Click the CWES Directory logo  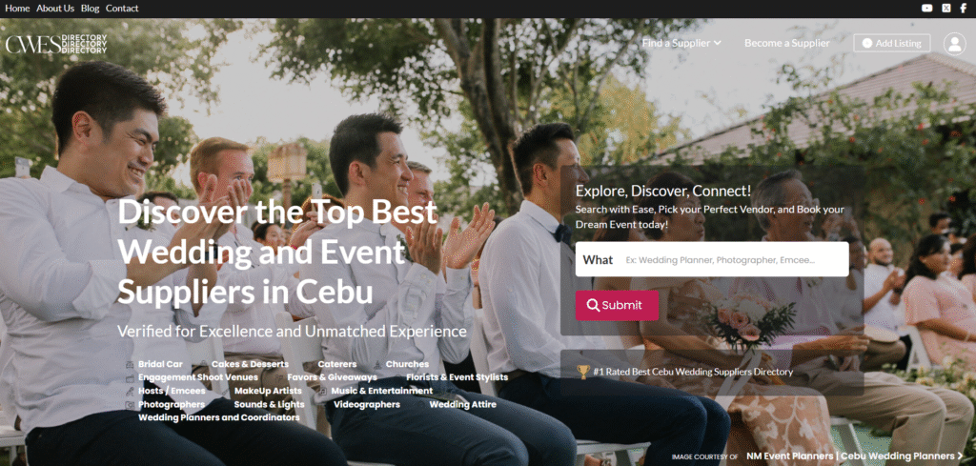56,44
